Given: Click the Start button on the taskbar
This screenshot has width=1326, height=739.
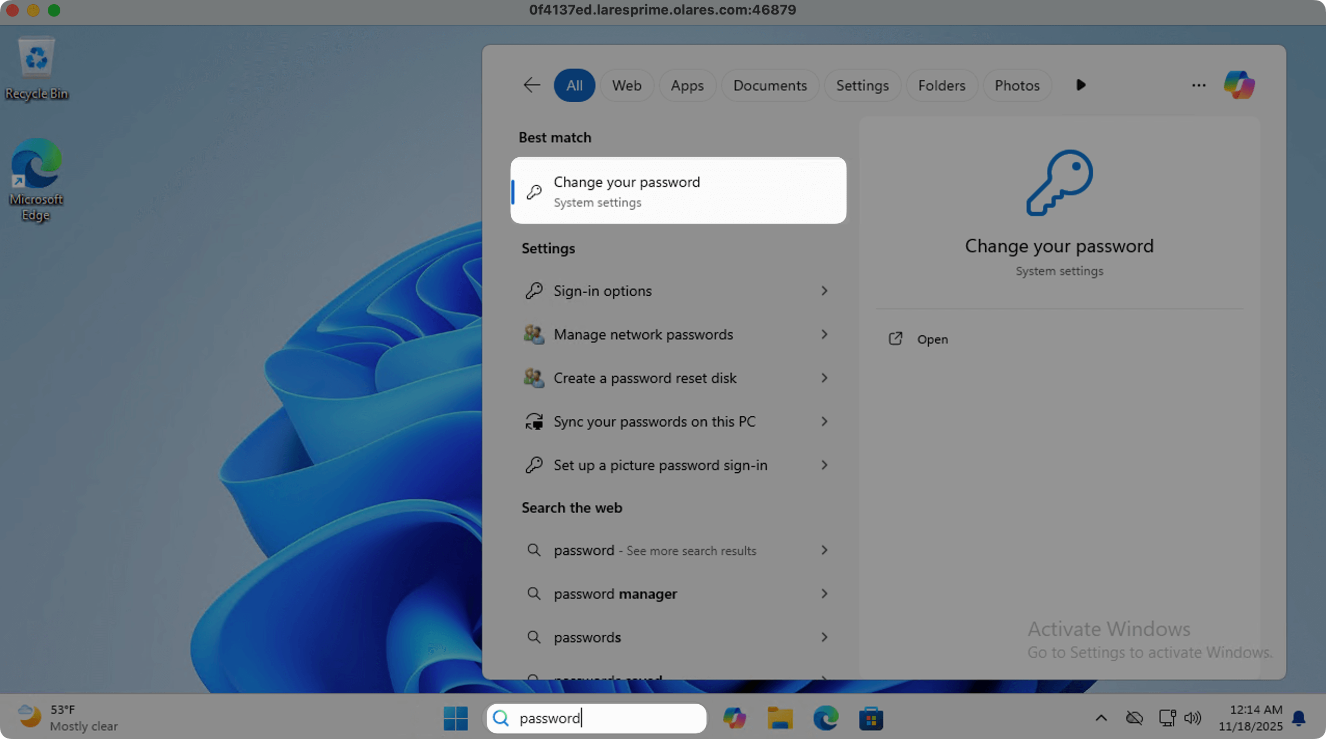Looking at the screenshot, I should [455, 718].
